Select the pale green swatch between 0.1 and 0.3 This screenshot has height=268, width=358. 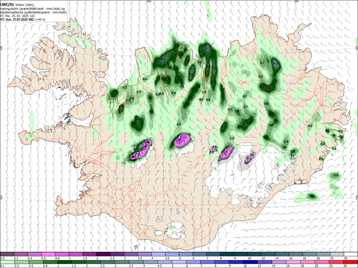pyautogui.click(x=7, y=262)
